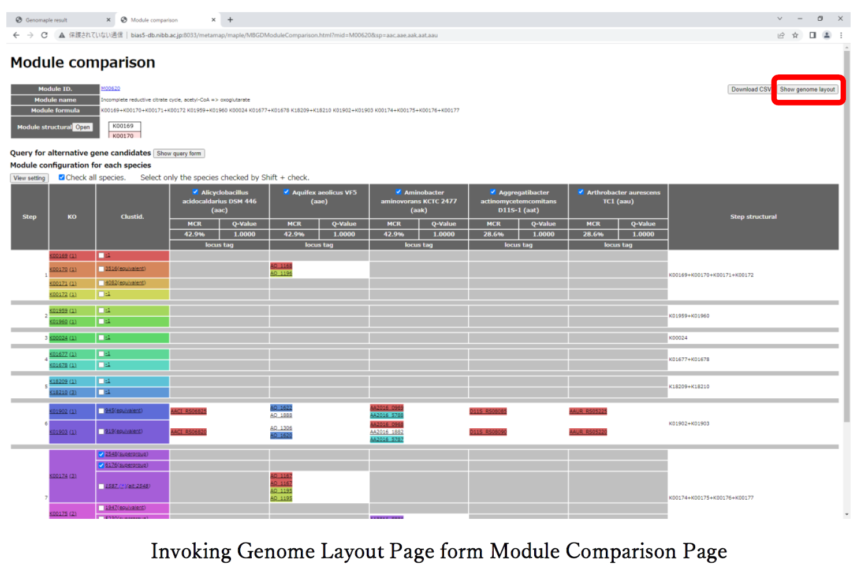
Task: Click the page vertical scrollbar
Action: coord(847,231)
